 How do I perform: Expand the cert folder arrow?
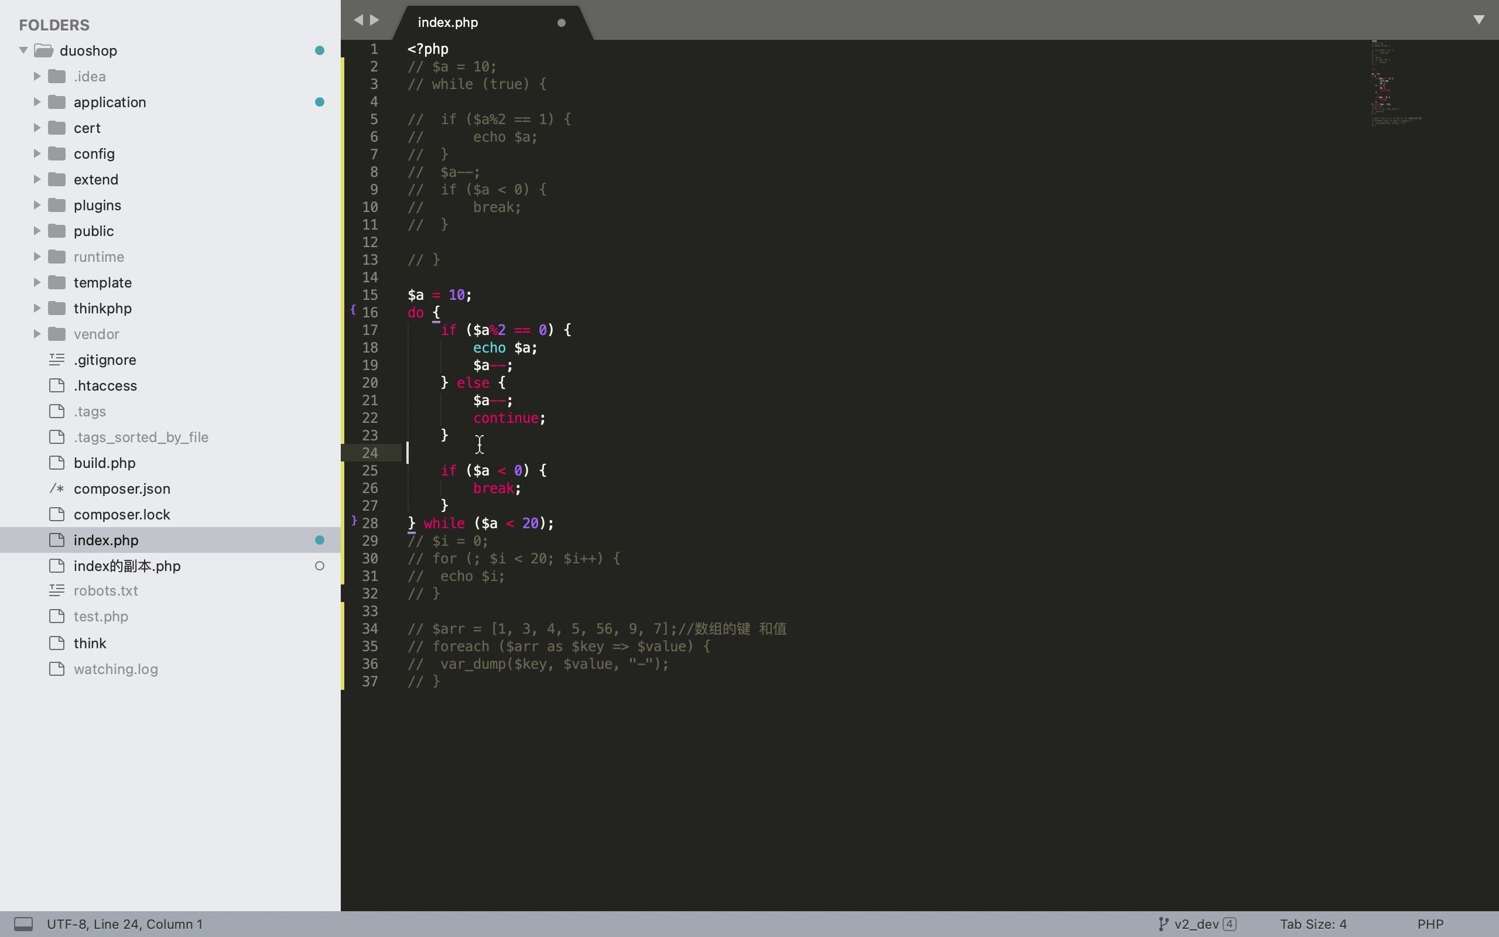point(36,128)
